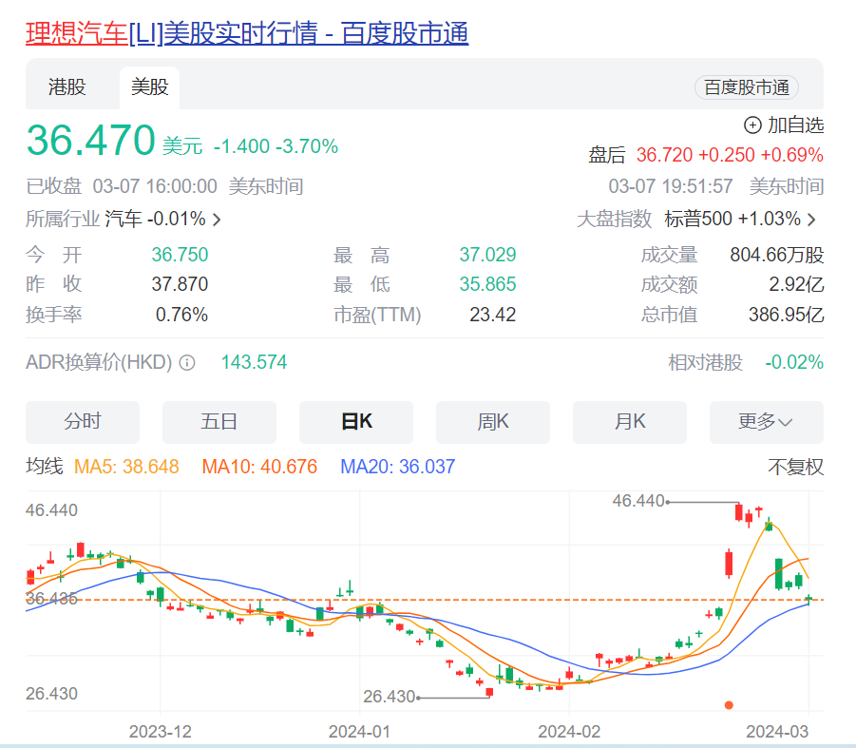Select the 美股 tab
The height and width of the screenshot is (748, 856).
coord(149,87)
